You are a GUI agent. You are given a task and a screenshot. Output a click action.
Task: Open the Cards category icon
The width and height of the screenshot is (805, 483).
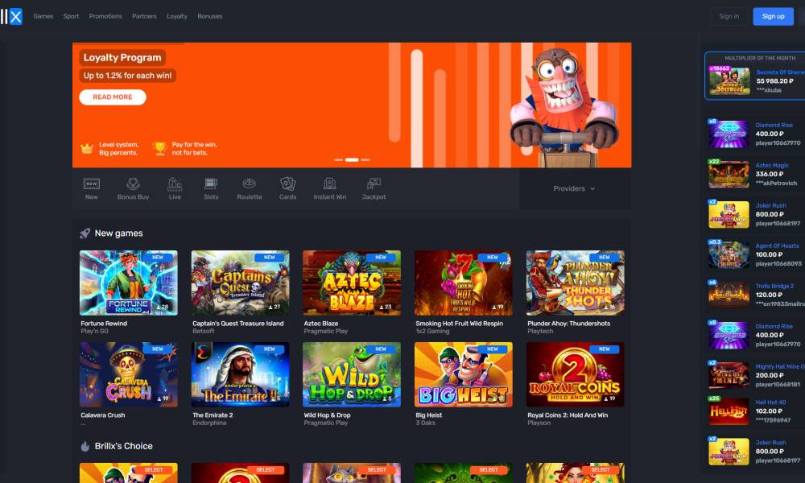[x=287, y=184]
